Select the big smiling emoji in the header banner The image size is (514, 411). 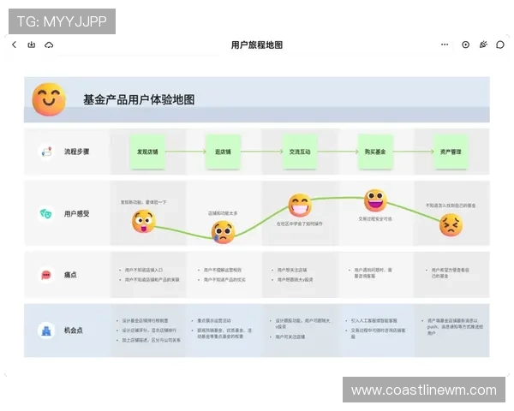coord(49,99)
